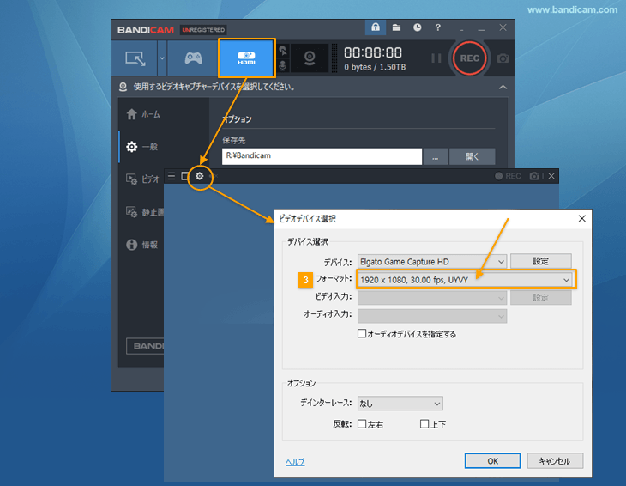Browse for save folder with ... button
Image resolution: width=626 pixels, height=486 pixels.
point(435,156)
